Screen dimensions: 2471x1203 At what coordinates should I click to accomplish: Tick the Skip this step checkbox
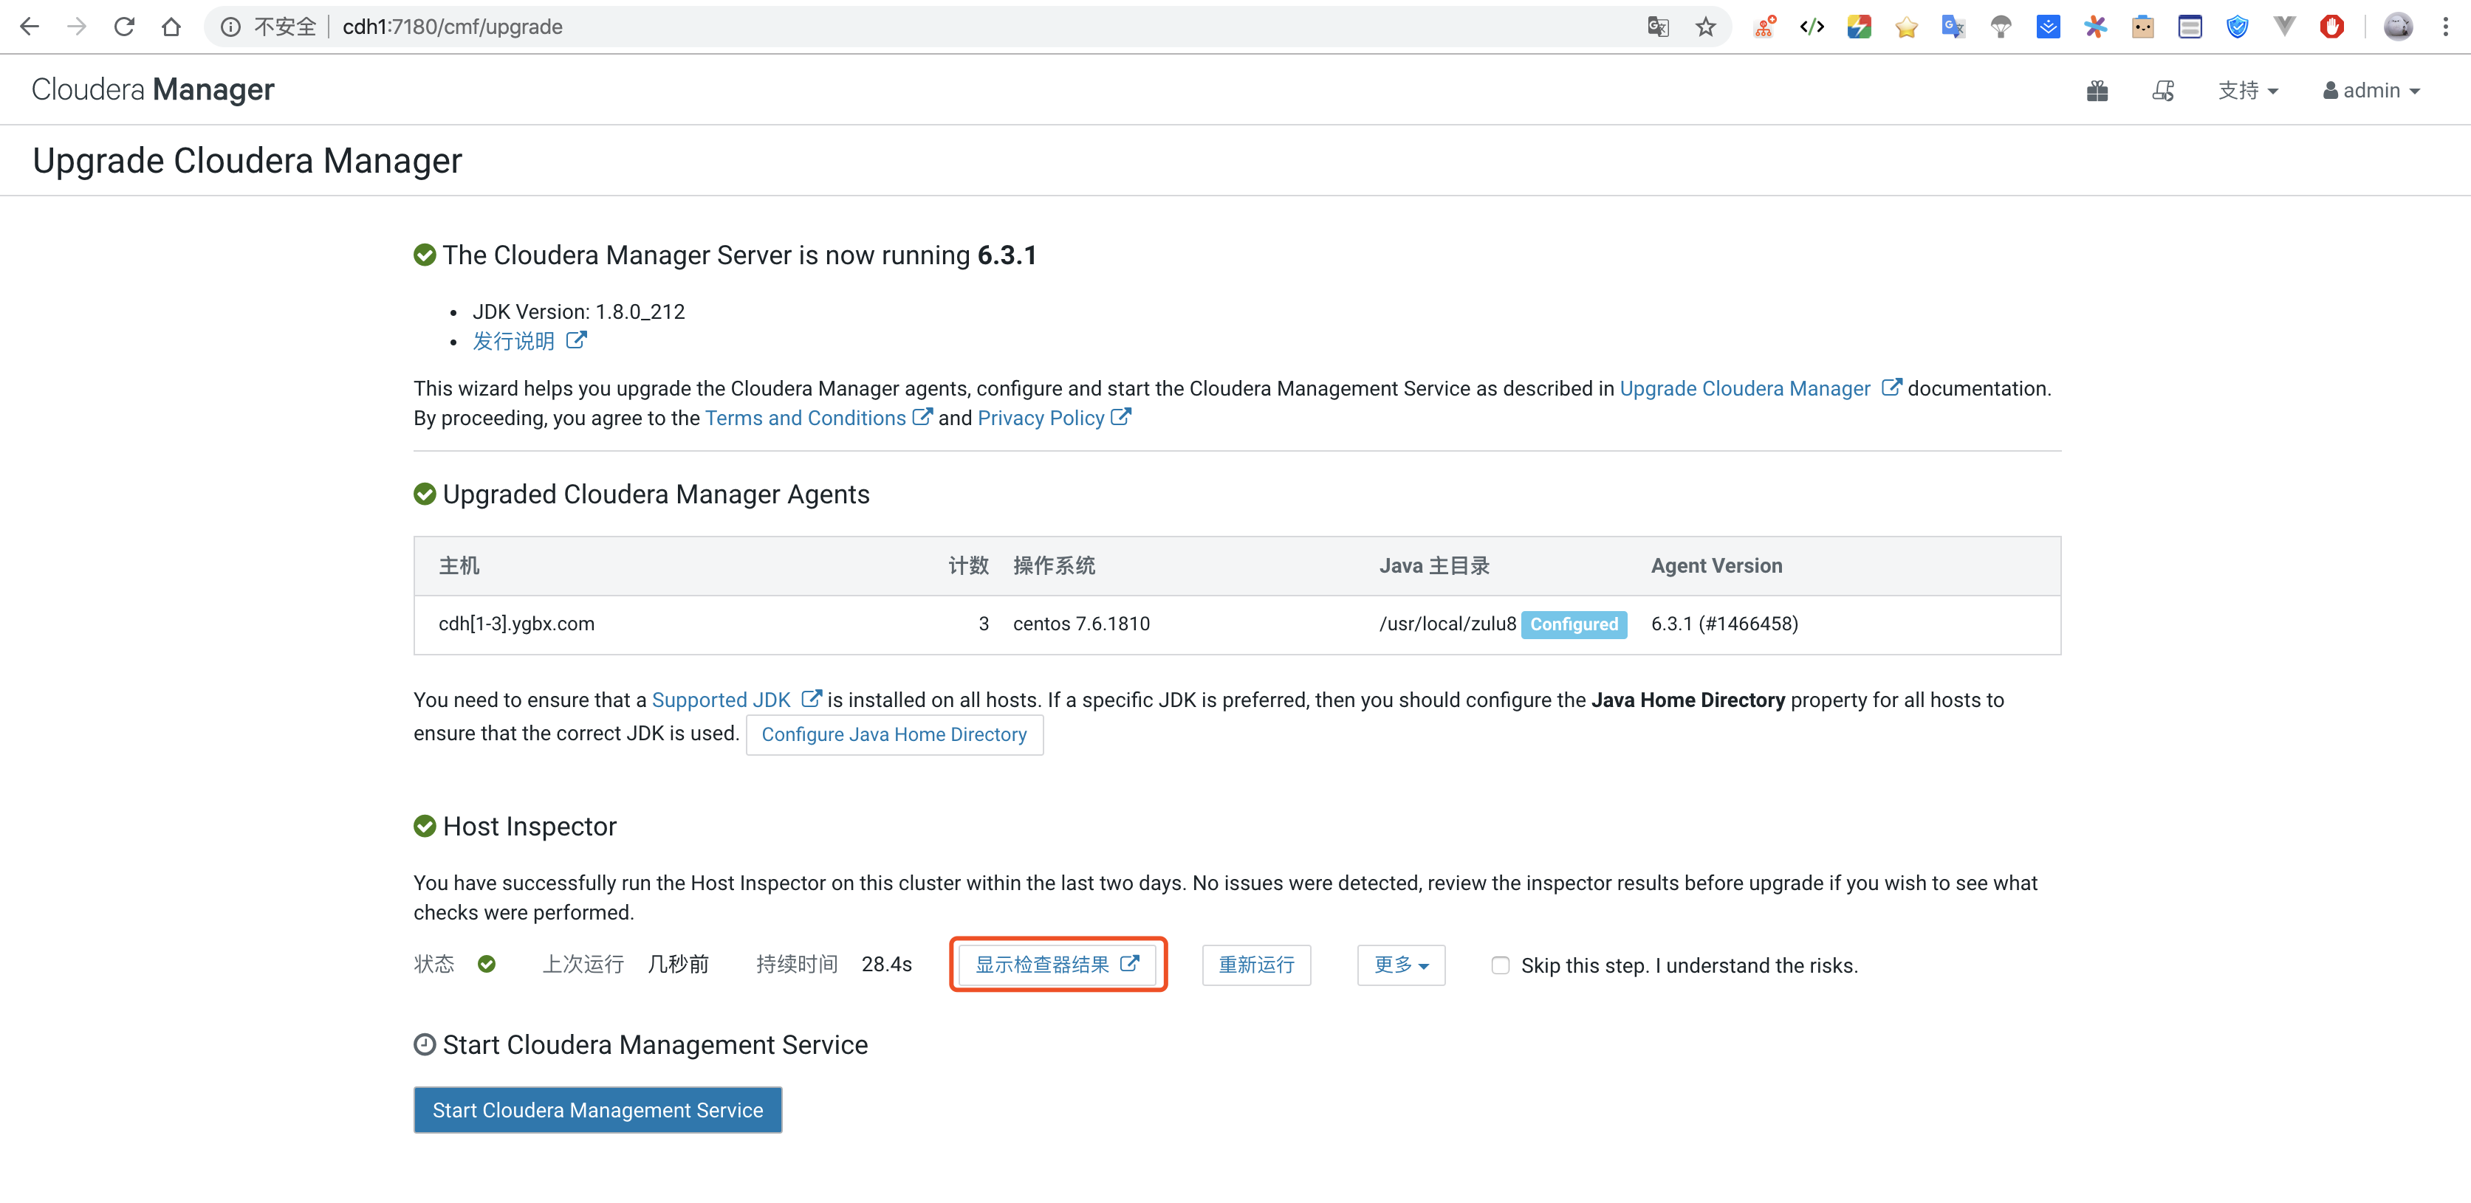click(1501, 965)
